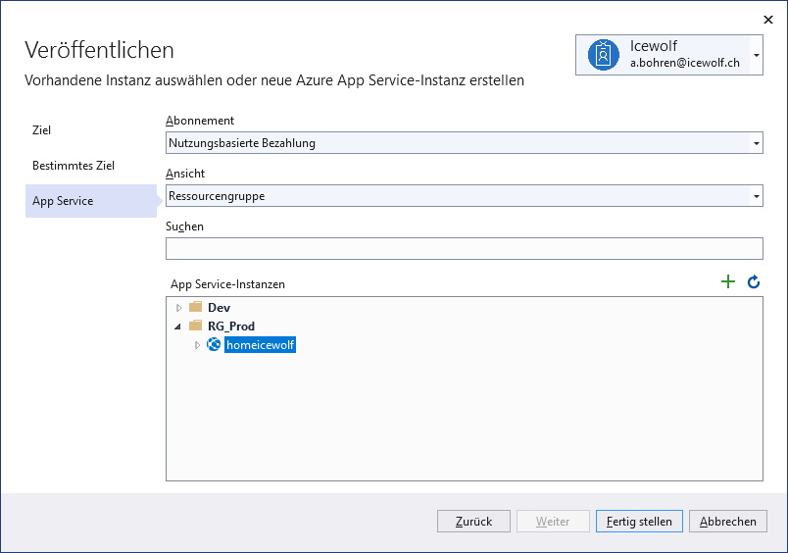Click the Dev folder icon

[195, 307]
